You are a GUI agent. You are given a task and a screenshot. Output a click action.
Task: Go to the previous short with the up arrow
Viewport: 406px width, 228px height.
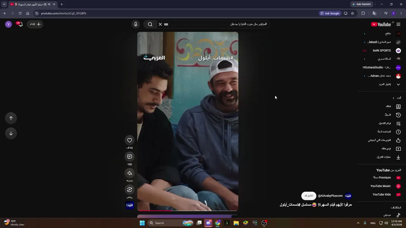[x=11, y=118]
